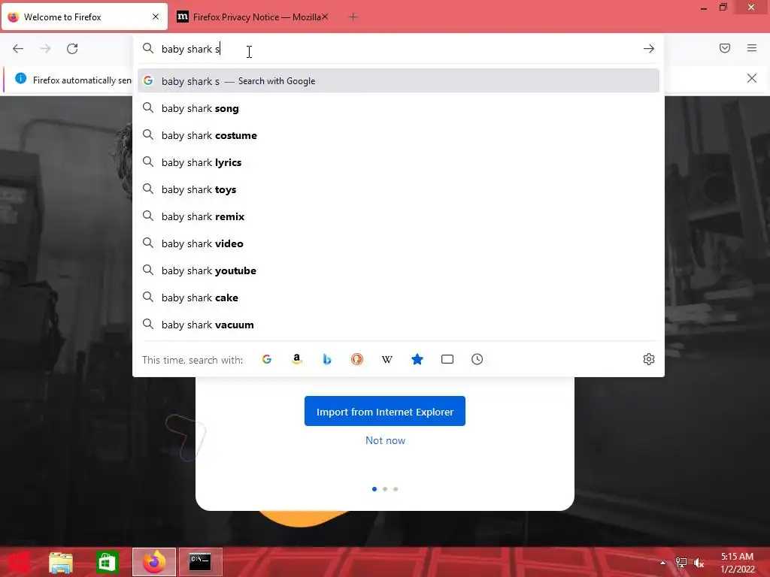Choose suggestion 'baby shark lyrics'

(399, 162)
